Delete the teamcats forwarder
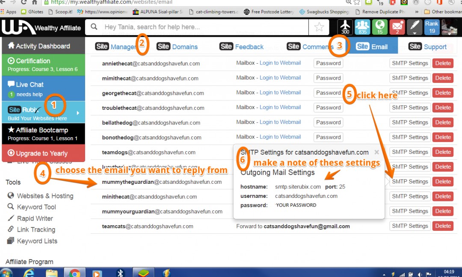462x277 pixels. tap(443, 226)
